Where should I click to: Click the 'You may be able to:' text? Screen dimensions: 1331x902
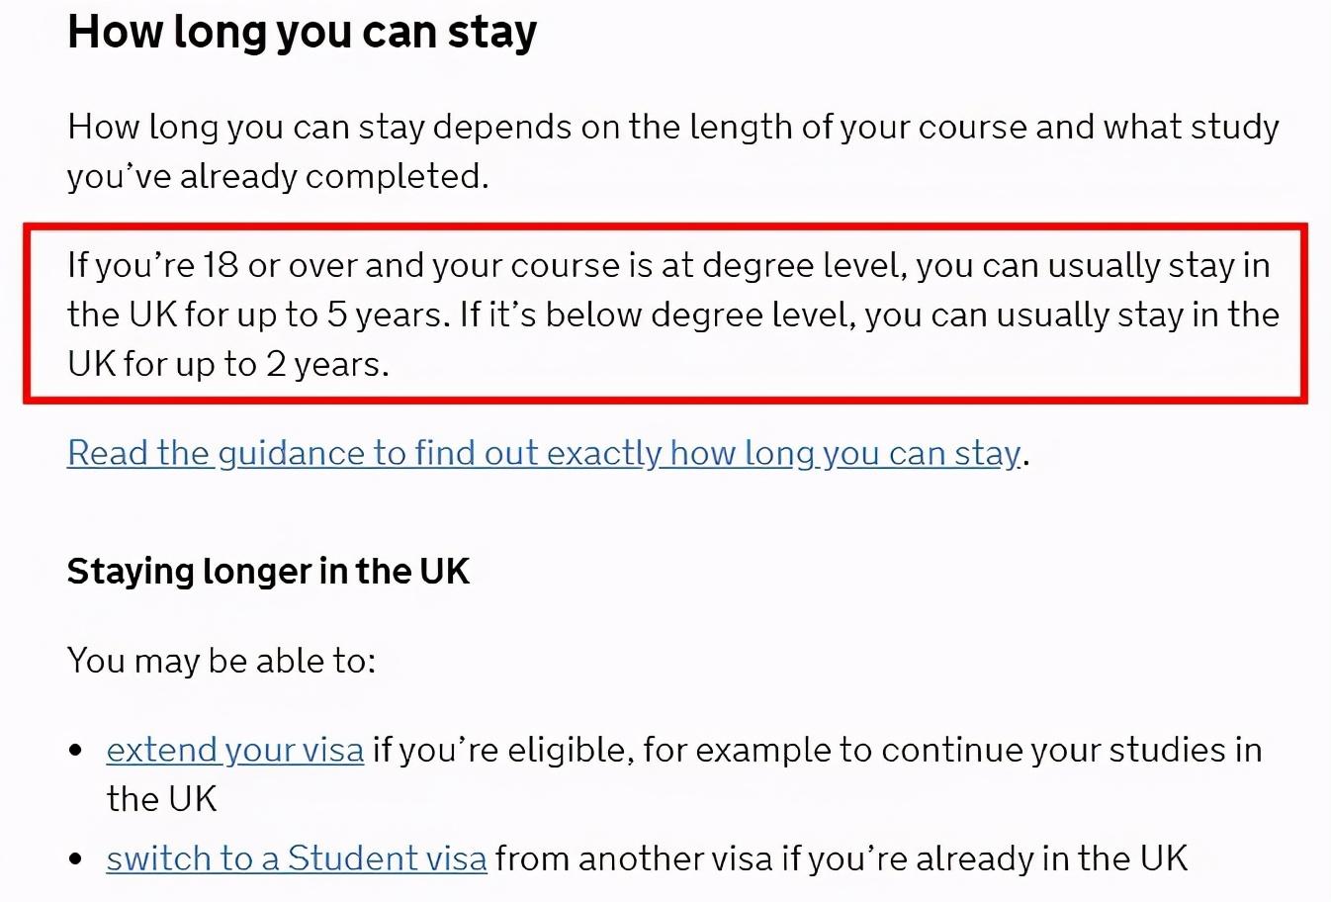pos(222,661)
